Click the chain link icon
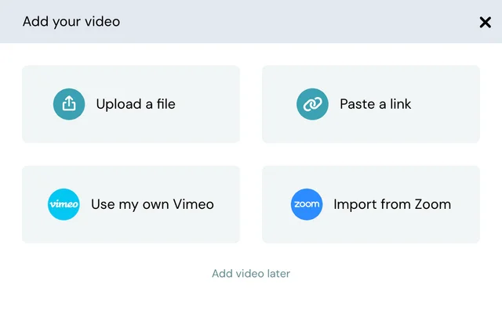 point(312,104)
